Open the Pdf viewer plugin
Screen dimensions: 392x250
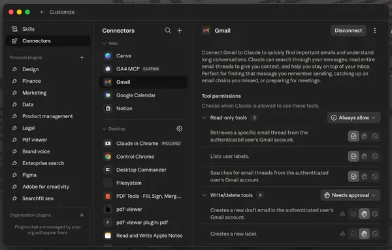(48, 140)
